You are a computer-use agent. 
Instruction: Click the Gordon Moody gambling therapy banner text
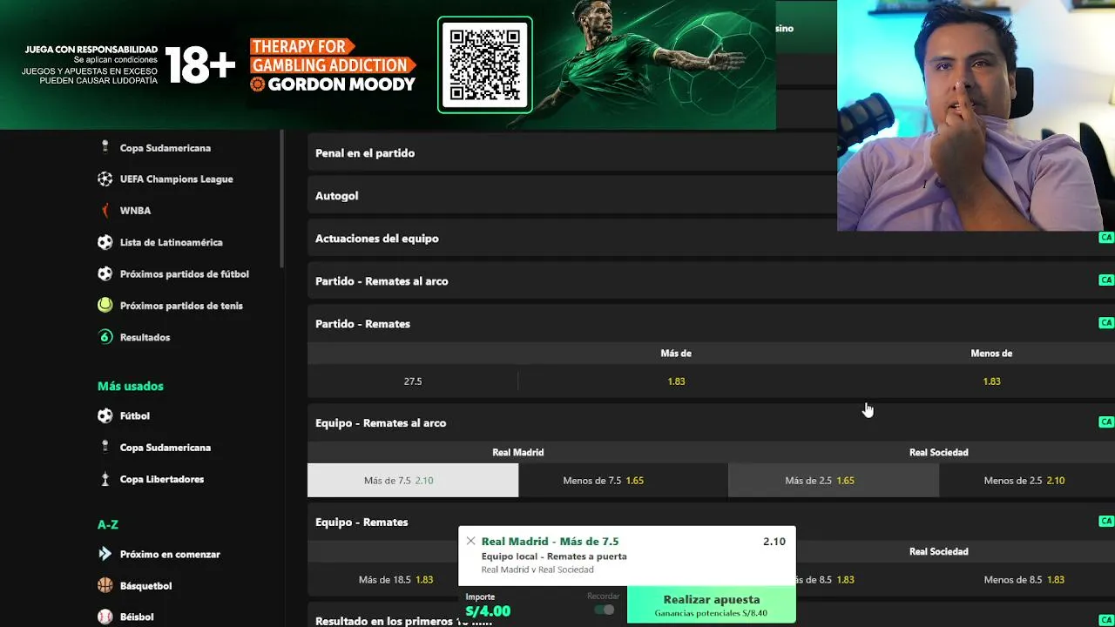333,65
